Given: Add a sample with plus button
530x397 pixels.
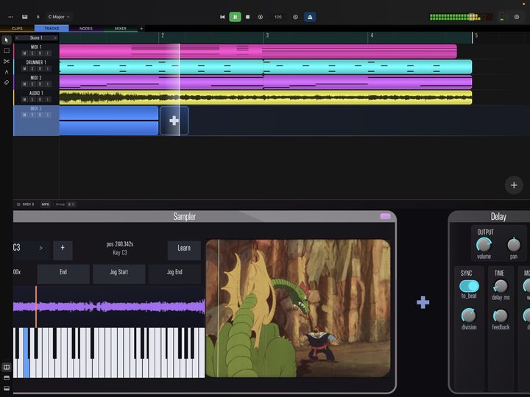Looking at the screenshot, I should tap(63, 250).
